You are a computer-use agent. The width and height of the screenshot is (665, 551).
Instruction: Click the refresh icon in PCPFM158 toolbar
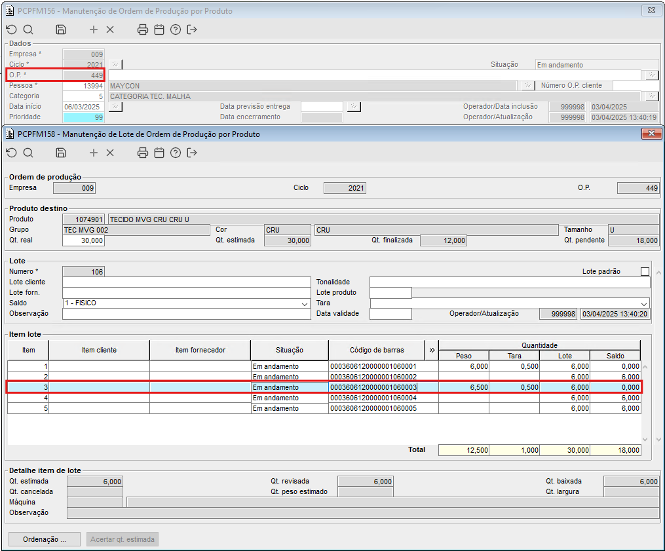pos(11,153)
